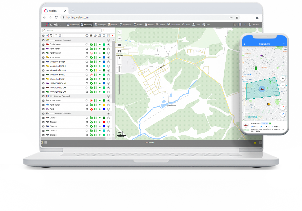The height and width of the screenshot is (211, 302).
Task: Switch to the Messages tab
Action: (100, 24)
